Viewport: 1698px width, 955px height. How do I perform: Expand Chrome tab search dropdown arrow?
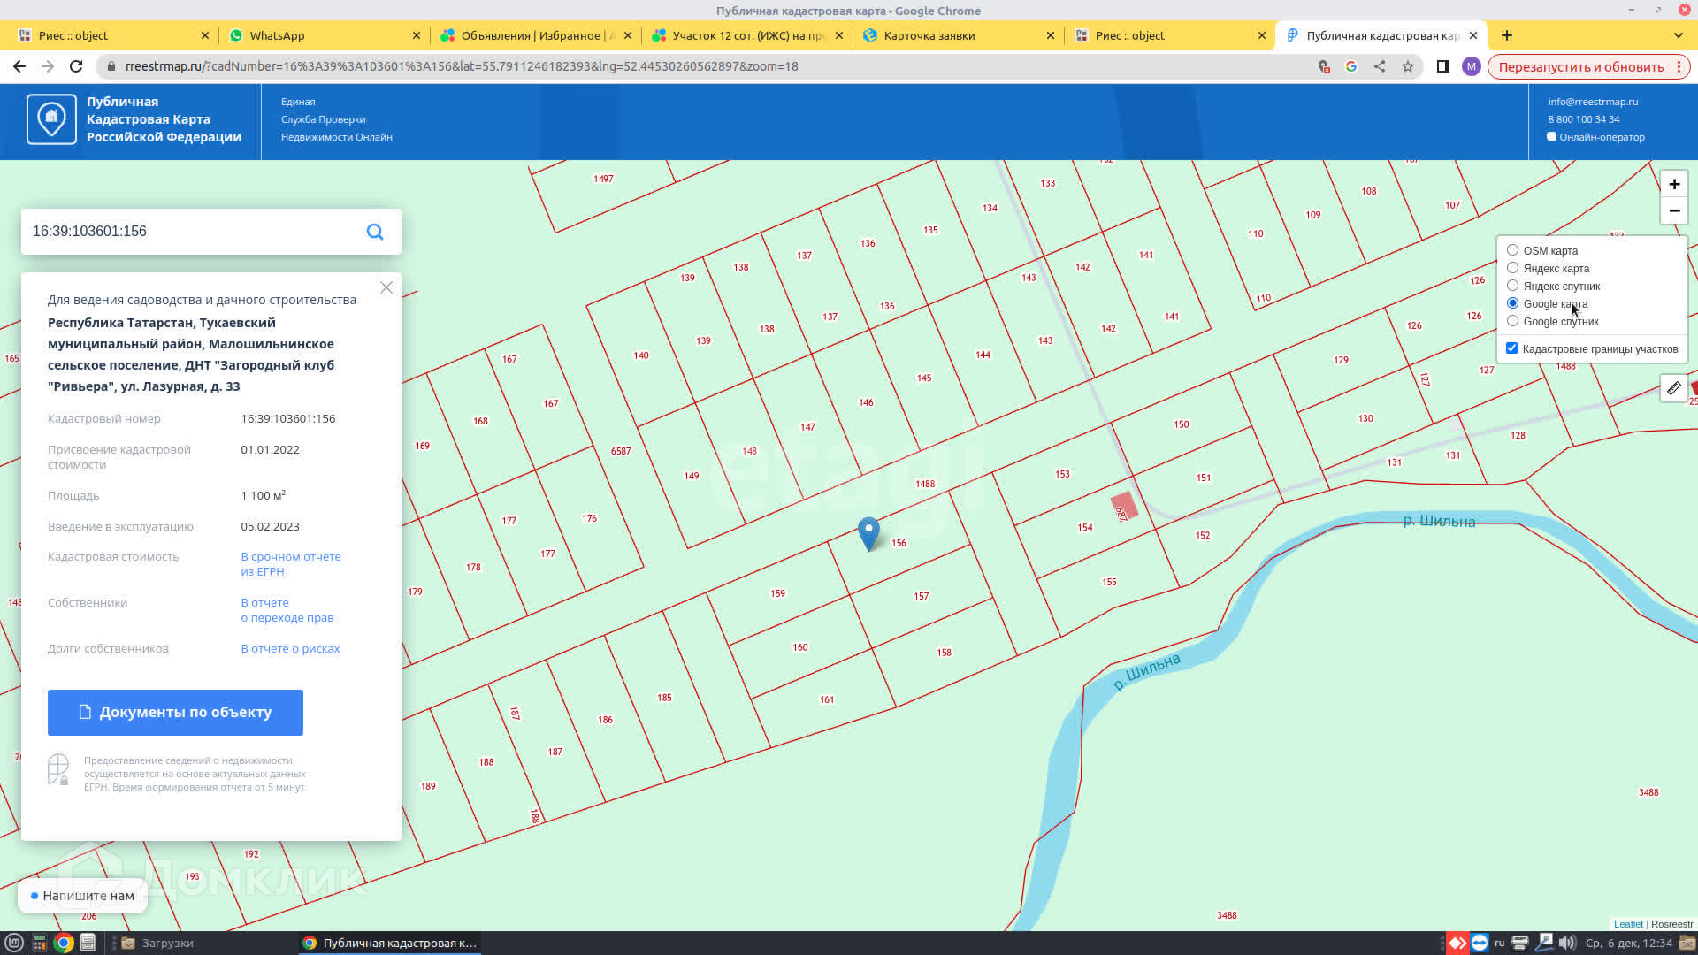(x=1678, y=35)
